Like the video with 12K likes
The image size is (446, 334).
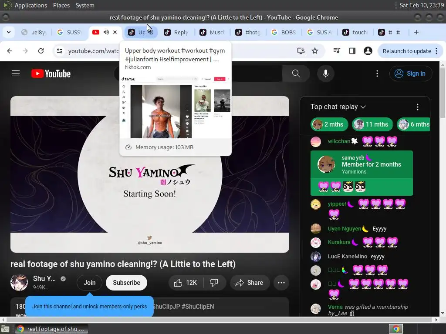[x=186, y=283]
